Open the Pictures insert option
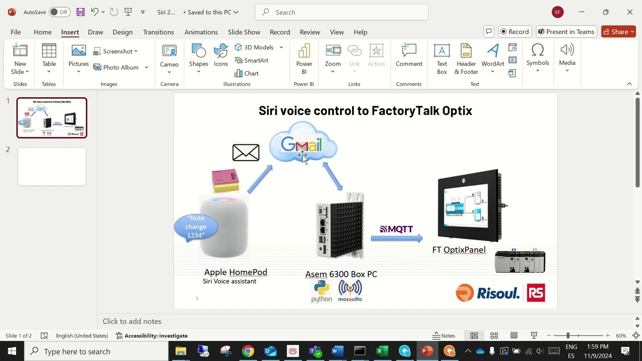 click(x=79, y=59)
